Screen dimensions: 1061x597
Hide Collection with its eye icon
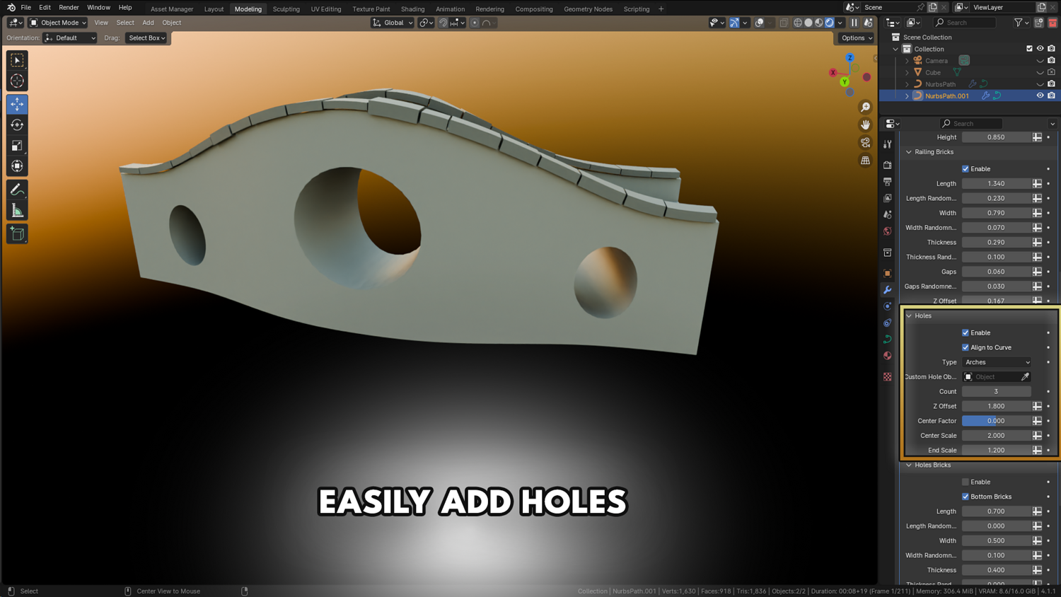coord(1040,49)
